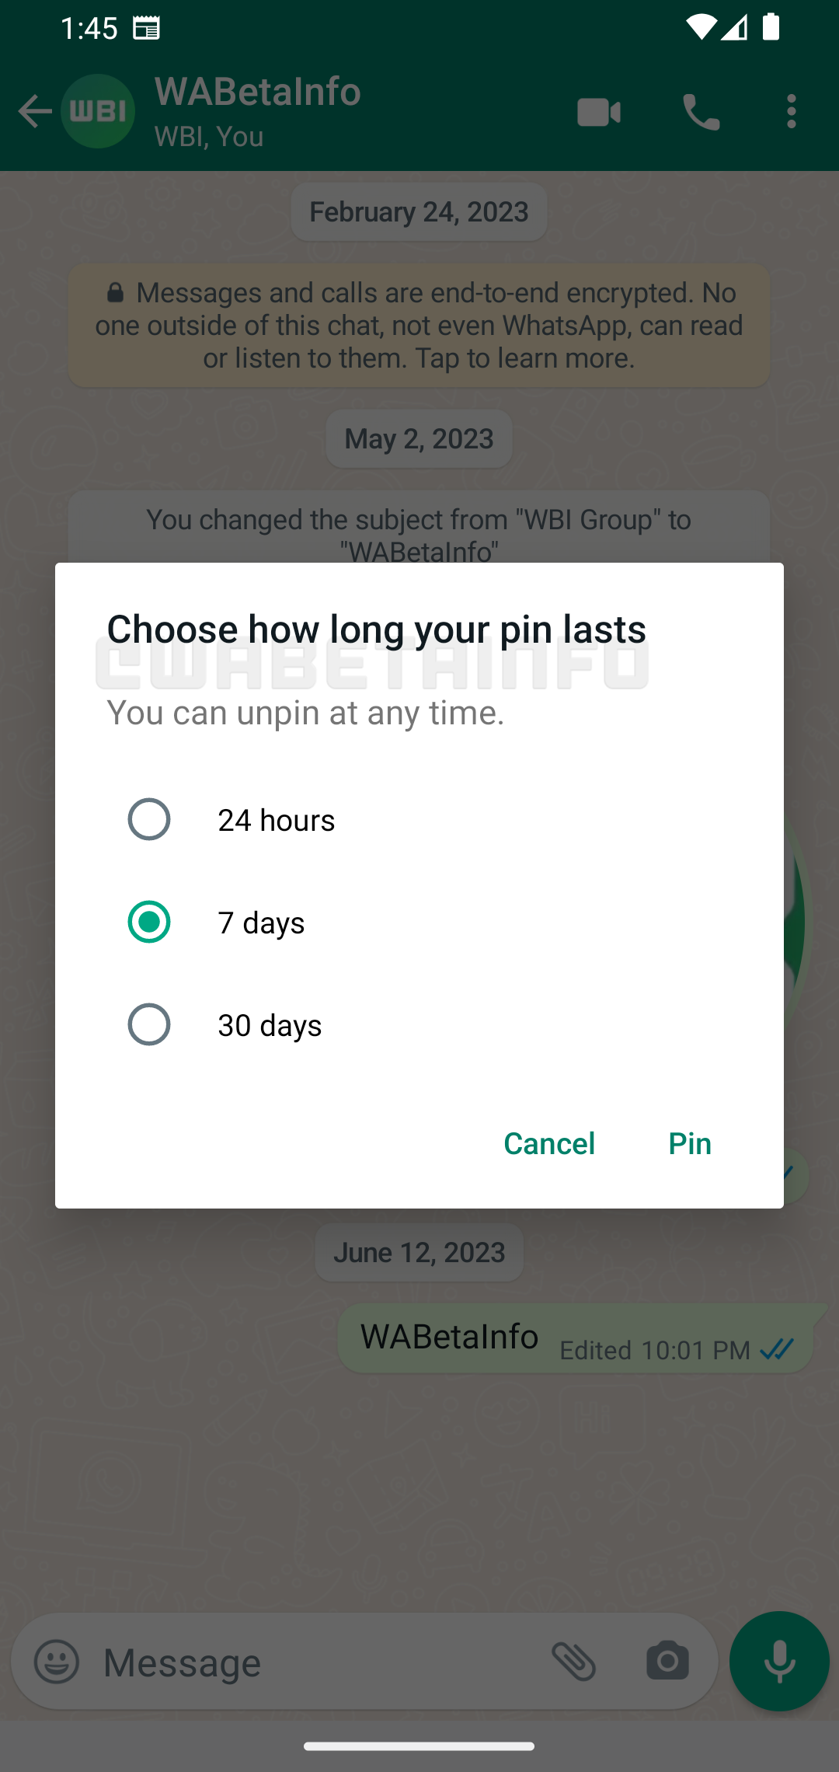The image size is (839, 1772).
Task: Navigate back with the arrow icon
Action: [x=33, y=111]
